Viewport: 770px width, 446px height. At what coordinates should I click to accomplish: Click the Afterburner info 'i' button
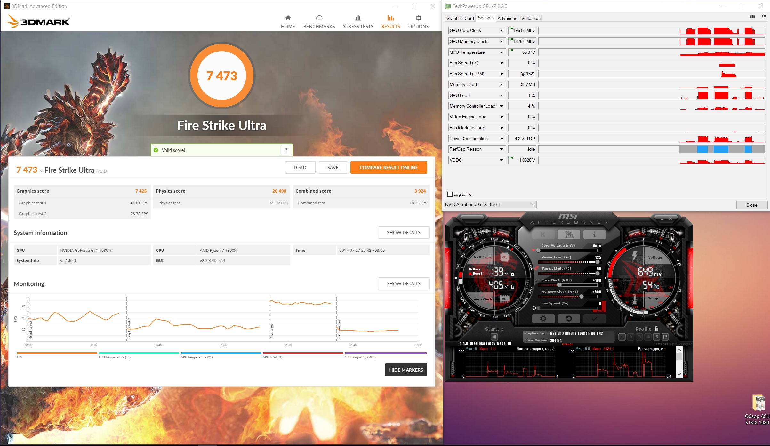pos(594,235)
